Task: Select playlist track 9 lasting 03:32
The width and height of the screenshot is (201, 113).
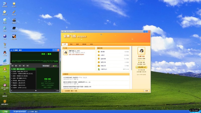Action: click(23, 88)
